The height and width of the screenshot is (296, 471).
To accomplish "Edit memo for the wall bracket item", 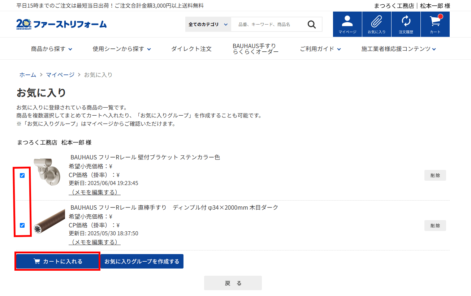I will [x=95, y=192].
